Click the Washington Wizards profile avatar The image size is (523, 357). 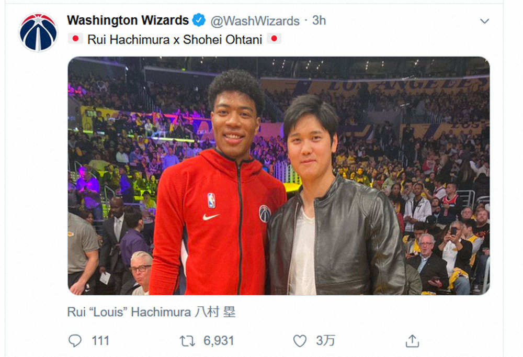38,32
